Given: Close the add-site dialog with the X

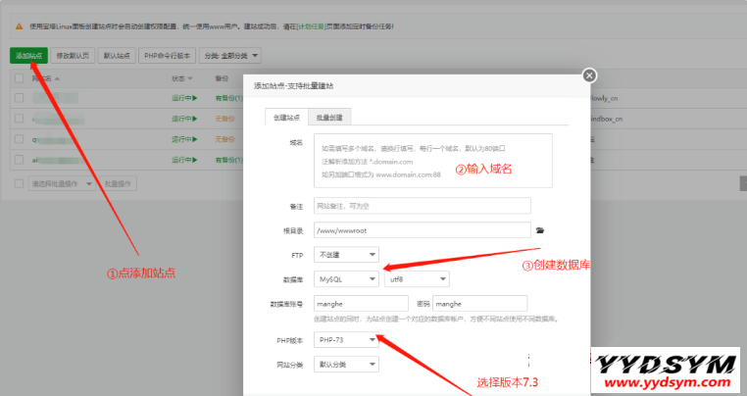Looking at the screenshot, I should coord(588,75).
